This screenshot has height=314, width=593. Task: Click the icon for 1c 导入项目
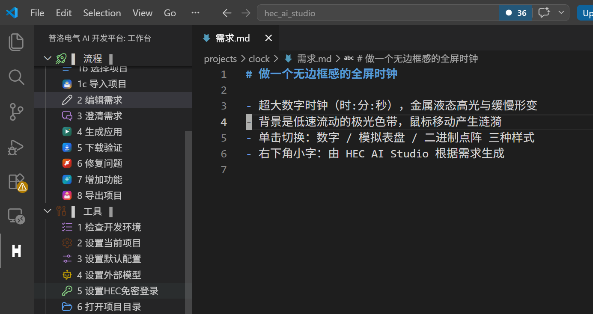click(67, 84)
